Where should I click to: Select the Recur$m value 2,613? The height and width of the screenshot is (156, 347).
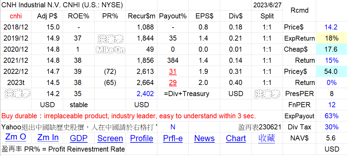[145, 71]
